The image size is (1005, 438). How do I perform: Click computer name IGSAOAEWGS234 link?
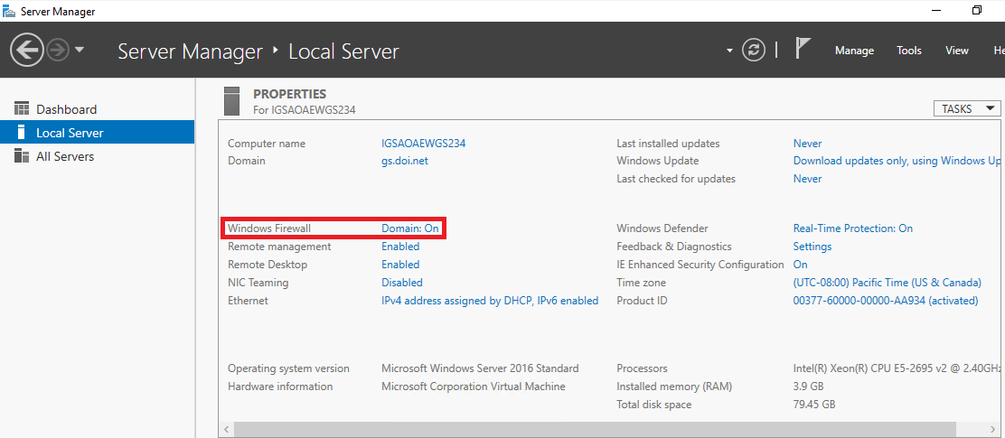(x=424, y=144)
